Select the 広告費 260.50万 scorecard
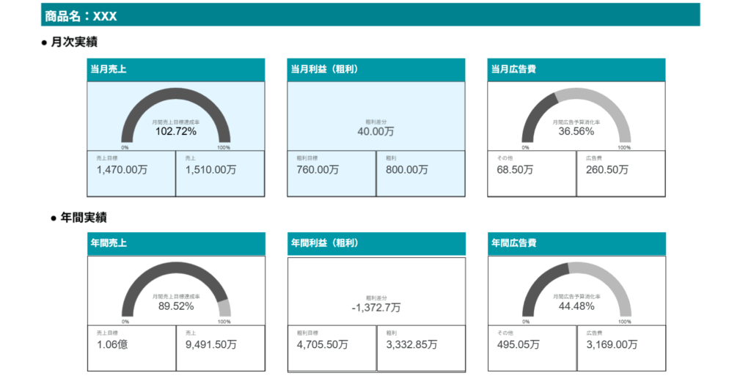The width and height of the screenshot is (751, 381). 620,174
